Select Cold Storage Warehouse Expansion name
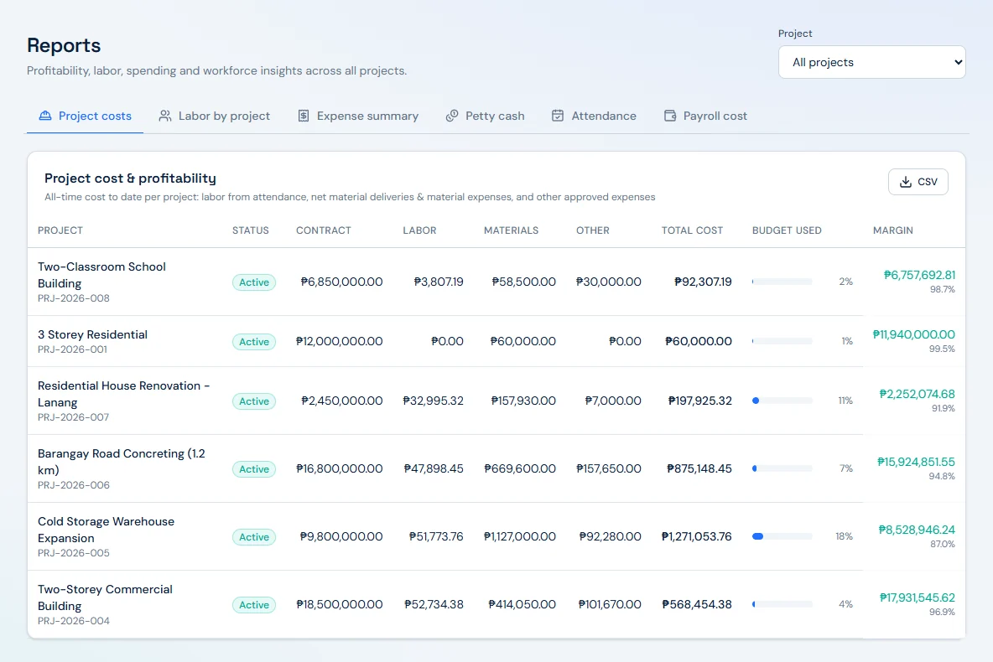993x662 pixels. (x=106, y=529)
